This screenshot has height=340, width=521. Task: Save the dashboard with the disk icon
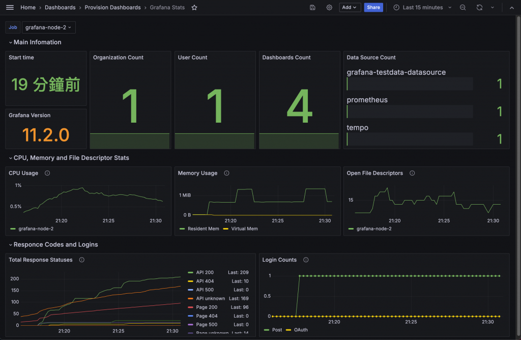point(312,7)
